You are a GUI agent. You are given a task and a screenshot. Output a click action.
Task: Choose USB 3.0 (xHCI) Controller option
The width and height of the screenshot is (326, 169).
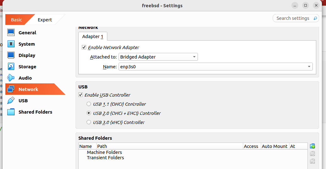(89, 122)
